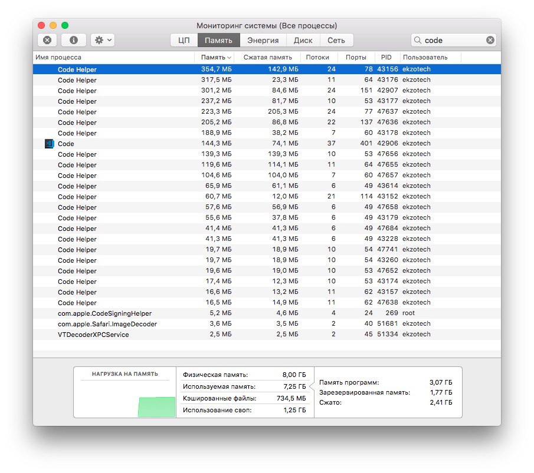Viewport: 534px width, 473px height.
Task: Zoom the window with the green button
Action: coord(65,25)
